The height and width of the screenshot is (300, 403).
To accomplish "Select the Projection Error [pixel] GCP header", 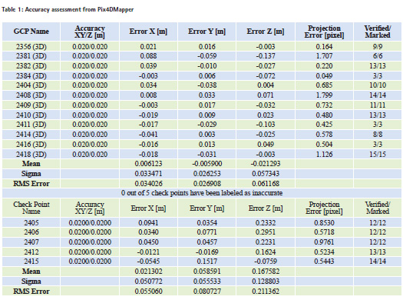I will (324, 32).
